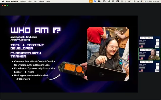The width and height of the screenshot is (161, 100).
Task: Click the green full-screen window button
Action: pos(8,5)
